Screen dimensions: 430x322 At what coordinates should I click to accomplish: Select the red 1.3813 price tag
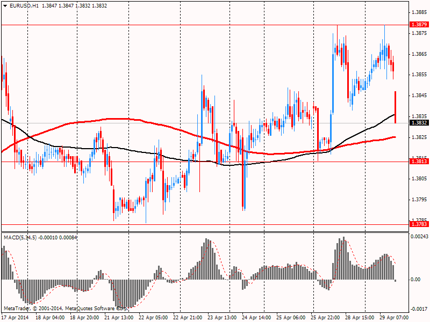point(418,162)
